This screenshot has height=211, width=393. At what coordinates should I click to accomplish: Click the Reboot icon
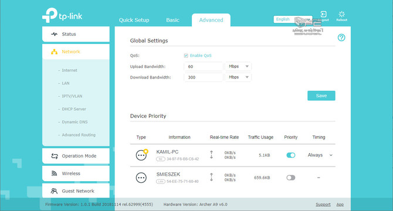coord(341,14)
